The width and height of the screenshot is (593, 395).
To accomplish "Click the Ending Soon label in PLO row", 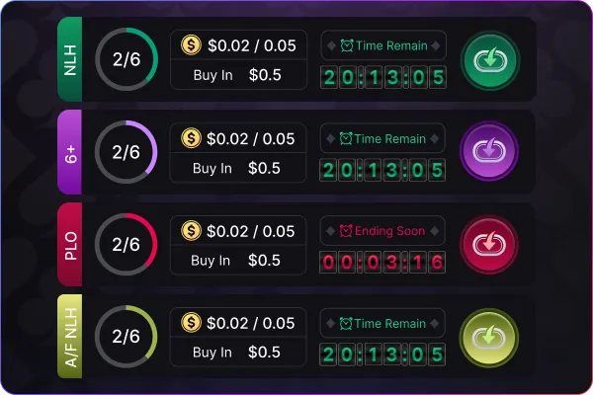I will pyautogui.click(x=390, y=230).
